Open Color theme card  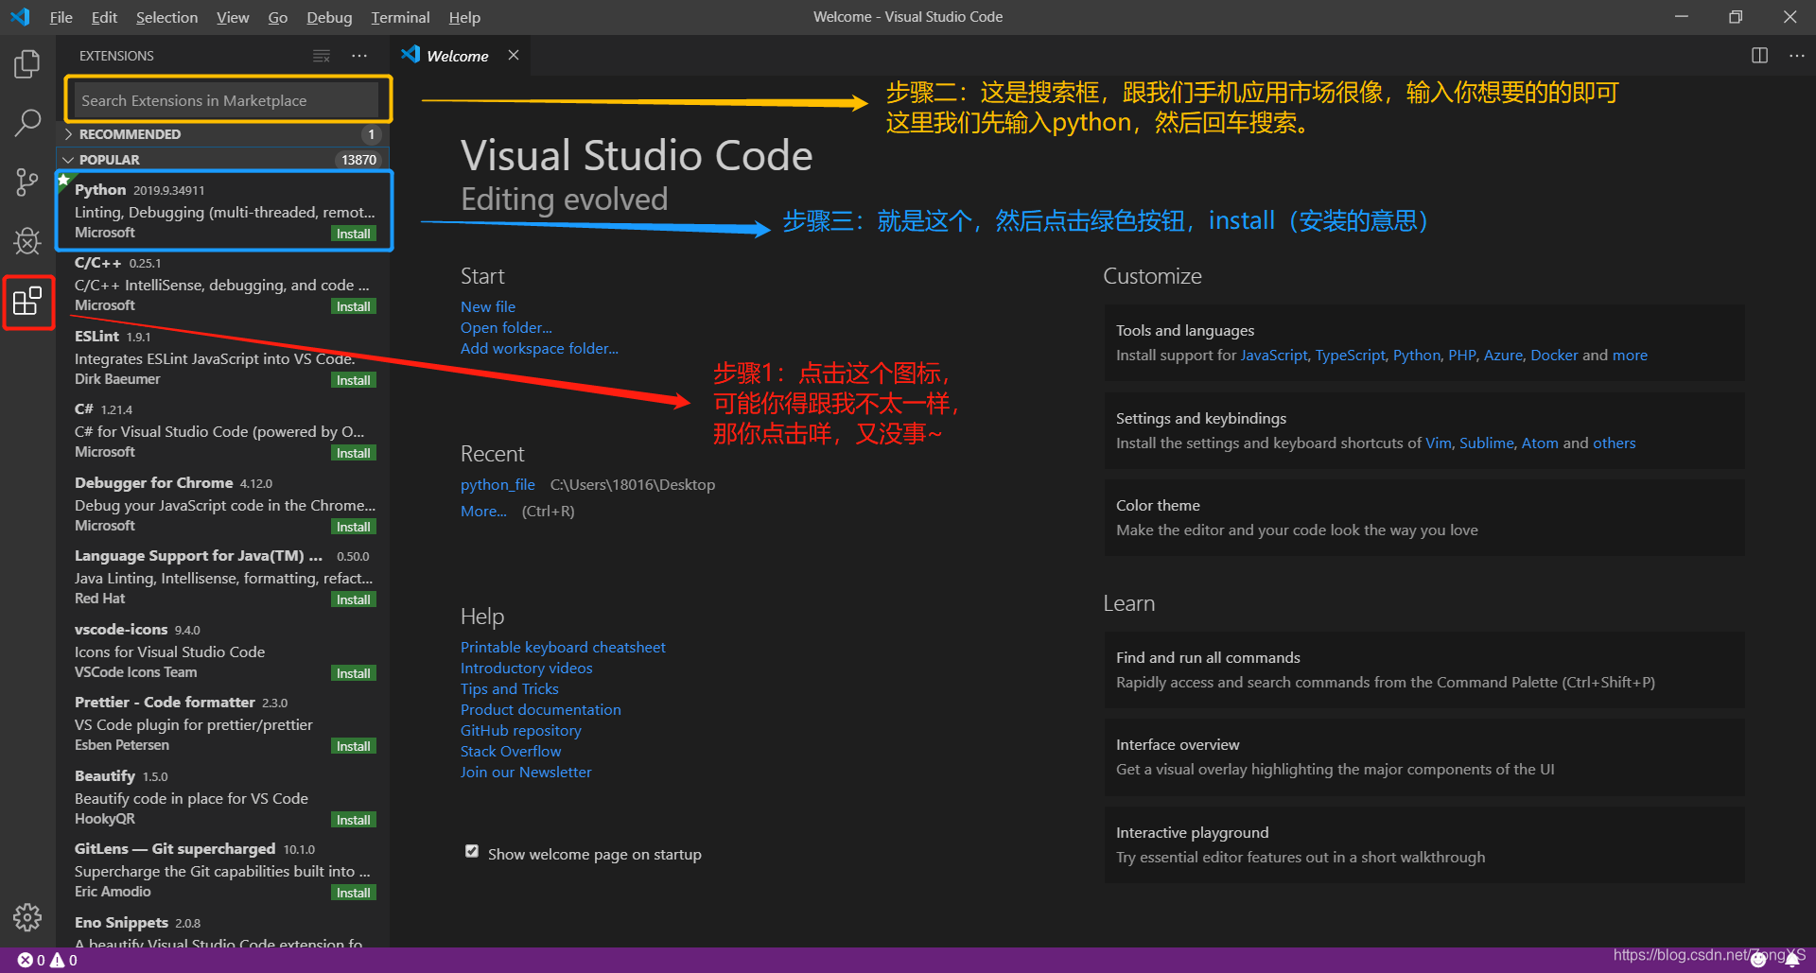coord(1424,517)
